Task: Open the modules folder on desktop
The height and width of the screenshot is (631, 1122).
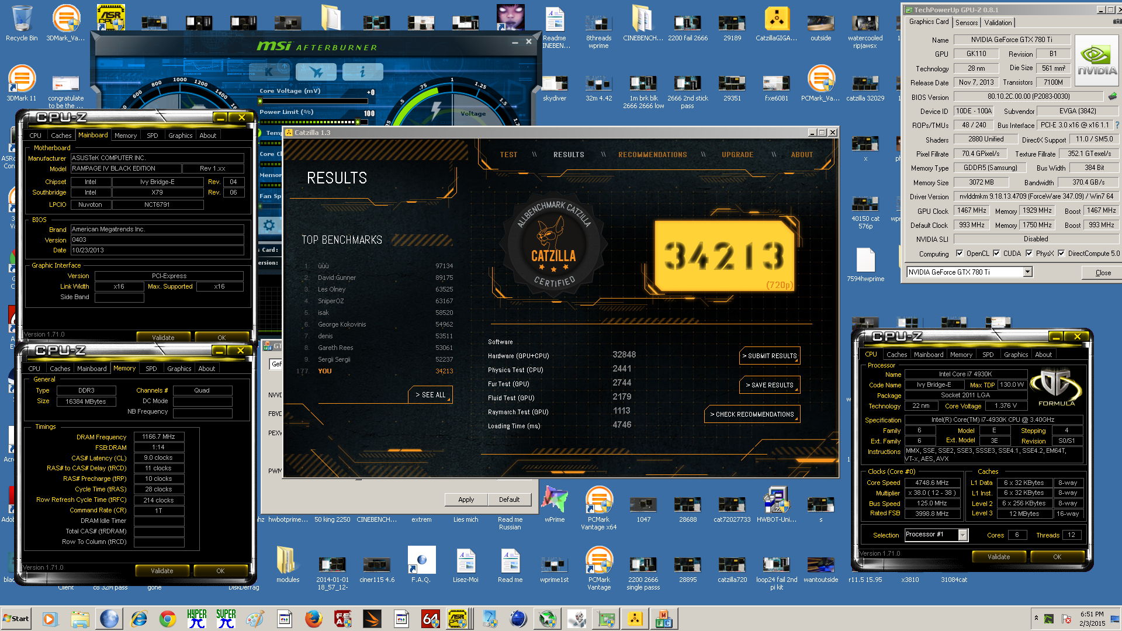Action: [x=288, y=564]
